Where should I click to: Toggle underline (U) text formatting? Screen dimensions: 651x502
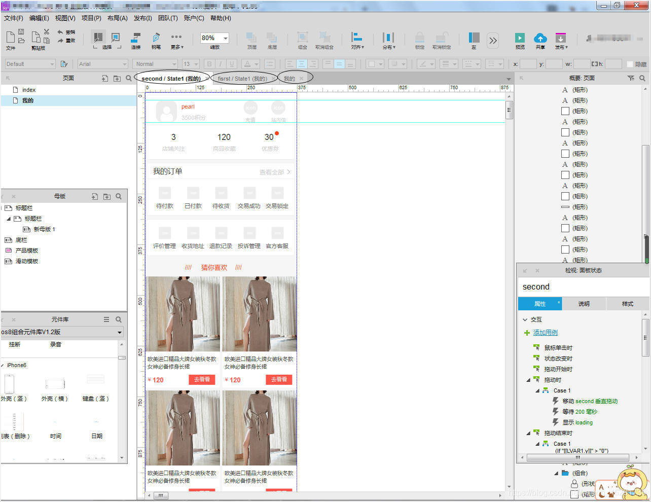click(232, 64)
